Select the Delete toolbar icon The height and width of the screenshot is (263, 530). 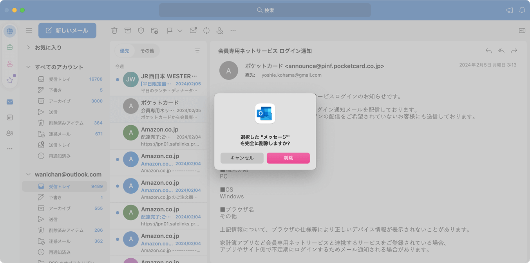114,31
